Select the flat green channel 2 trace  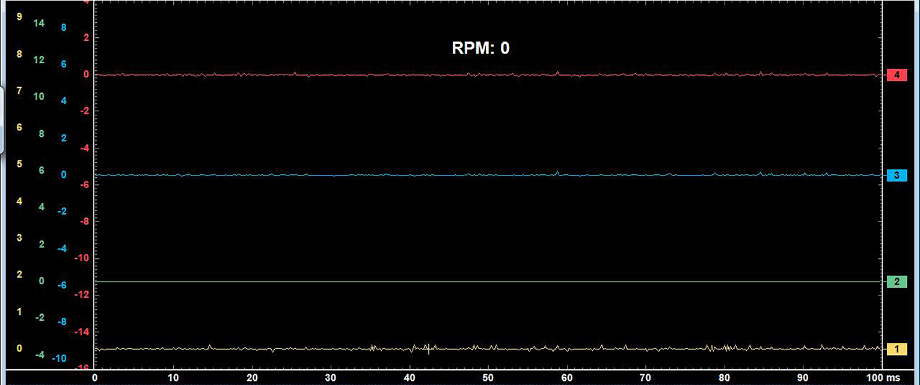pos(361,281)
